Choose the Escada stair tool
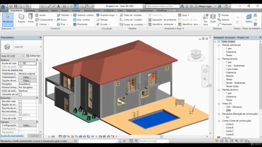 pos(102,24)
